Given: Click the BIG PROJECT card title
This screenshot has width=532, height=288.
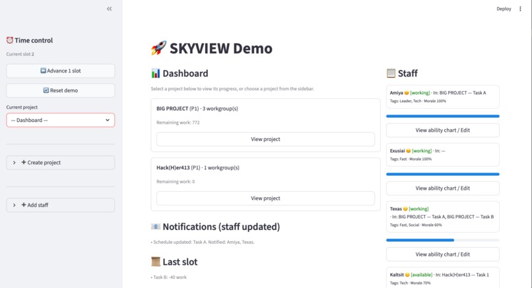Looking at the screenshot, I should click(197, 109).
